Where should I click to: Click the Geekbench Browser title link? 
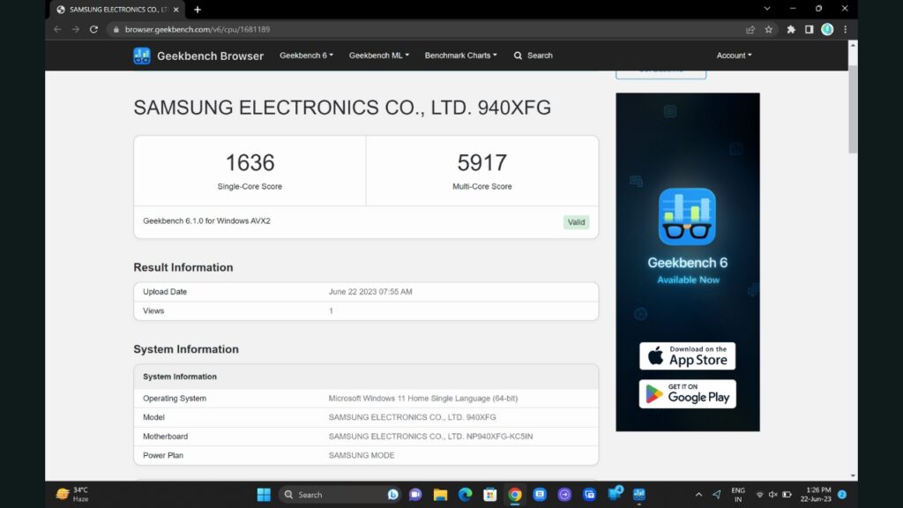click(210, 56)
